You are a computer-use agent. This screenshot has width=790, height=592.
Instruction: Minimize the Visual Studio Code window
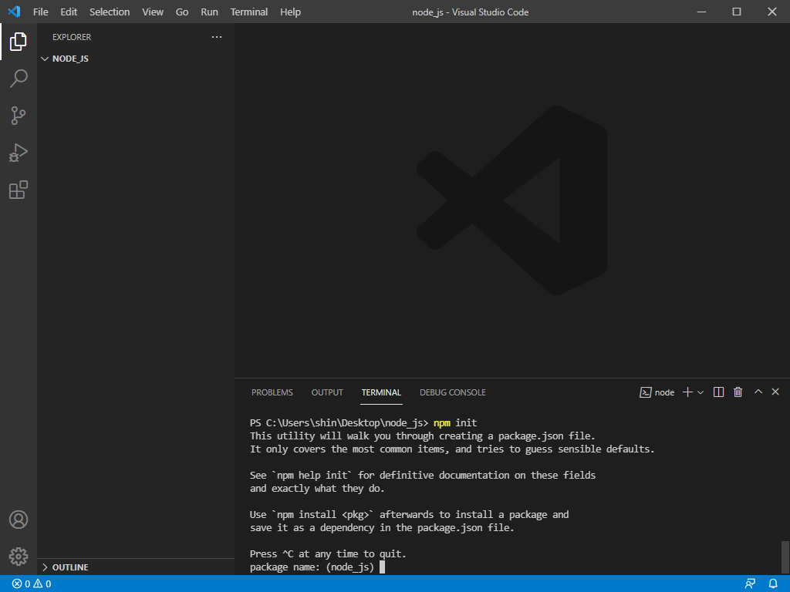tap(701, 12)
